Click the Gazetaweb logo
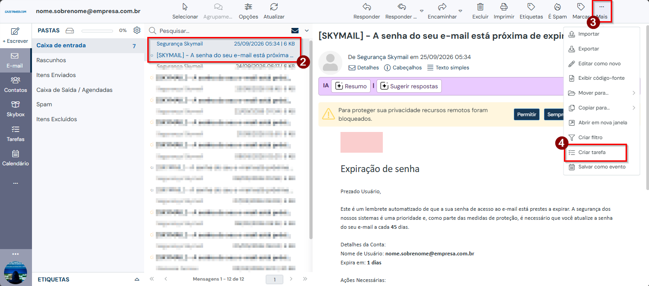649x286 pixels. (x=15, y=11)
